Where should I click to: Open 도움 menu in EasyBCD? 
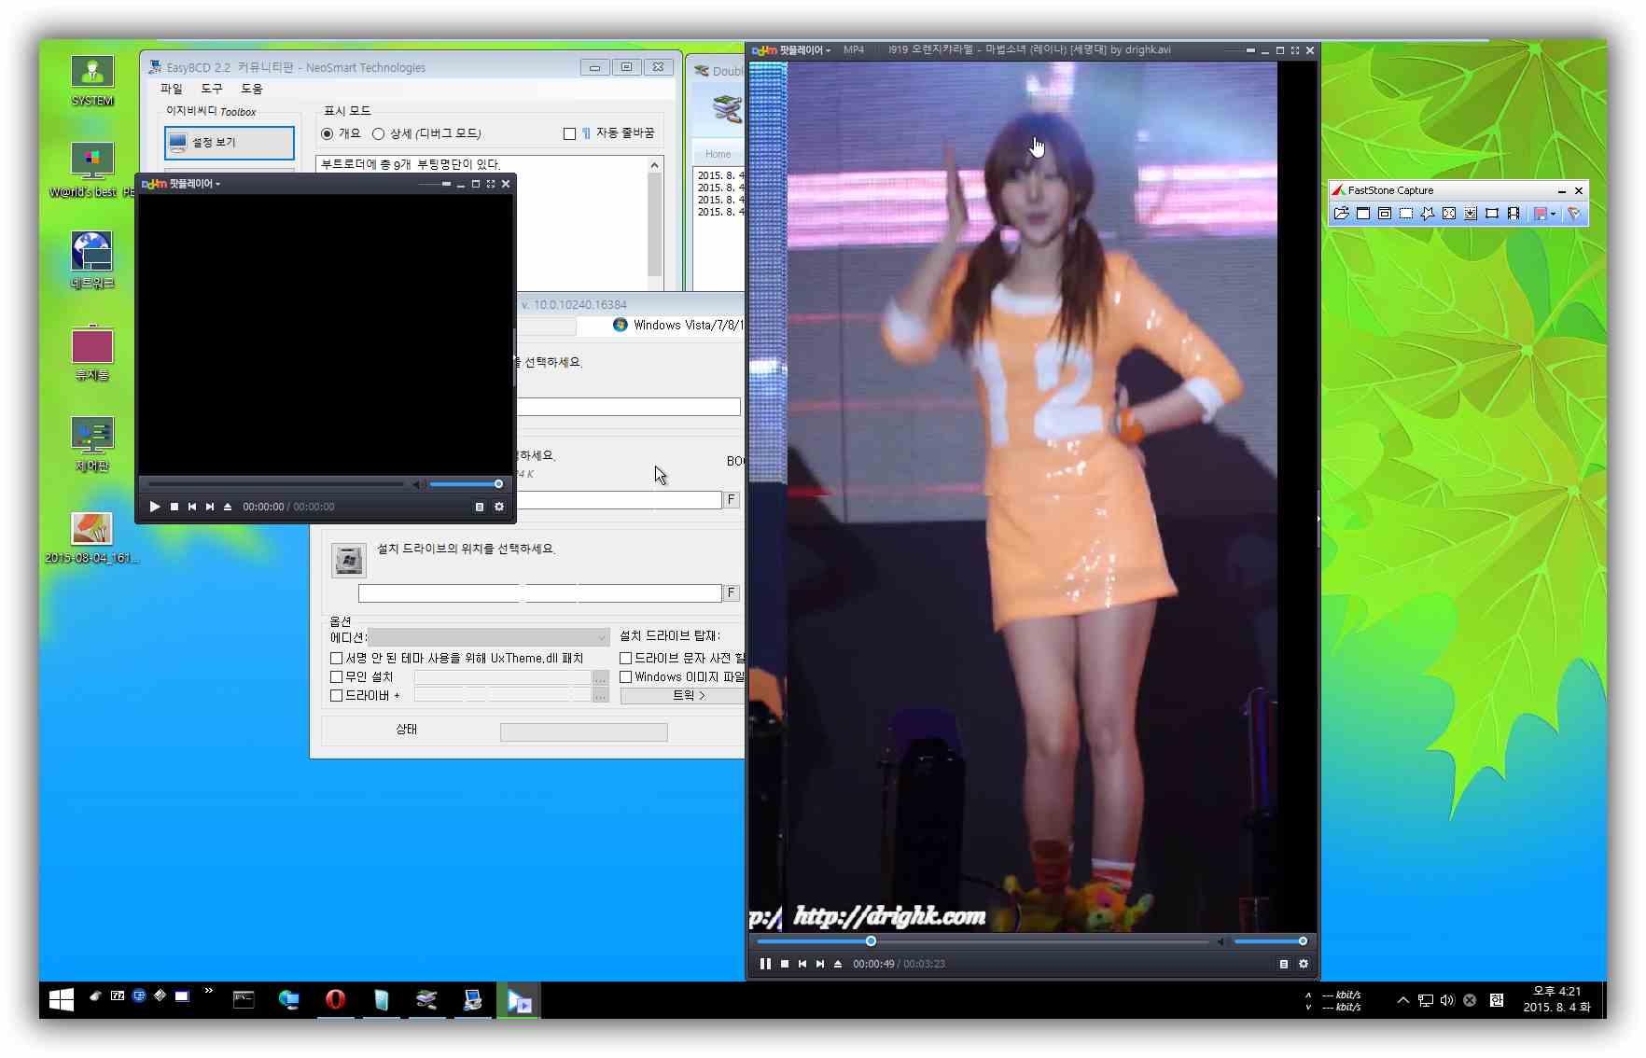point(252,89)
